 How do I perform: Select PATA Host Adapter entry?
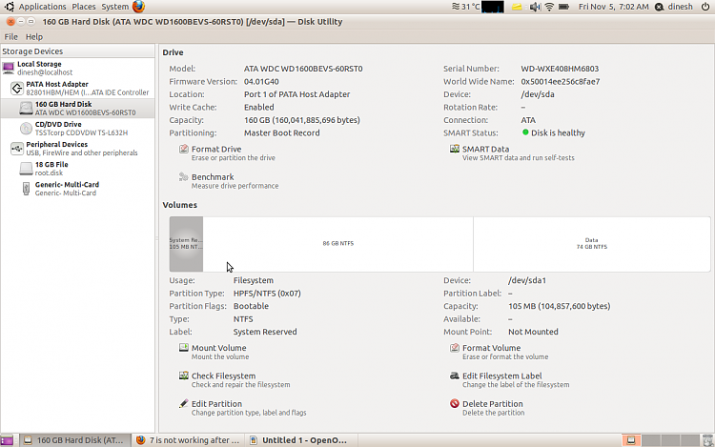pos(77,89)
